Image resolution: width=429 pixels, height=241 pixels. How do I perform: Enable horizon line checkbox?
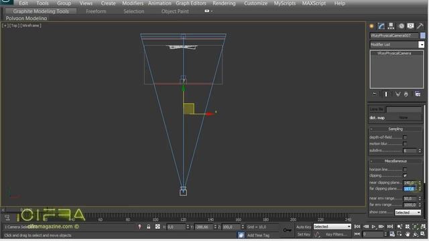405,169
